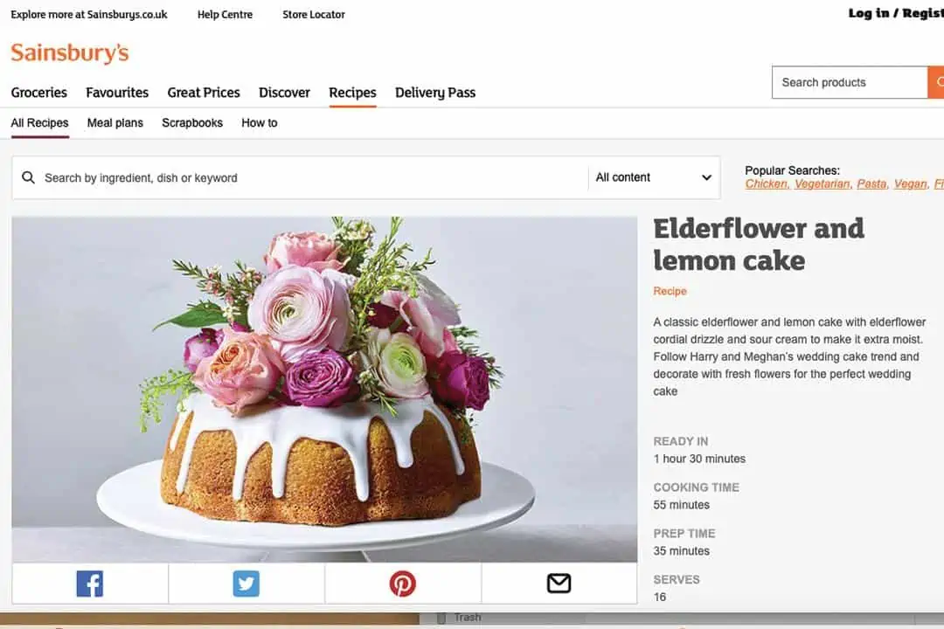
Task: Open the Recipes tab
Action: (x=352, y=93)
